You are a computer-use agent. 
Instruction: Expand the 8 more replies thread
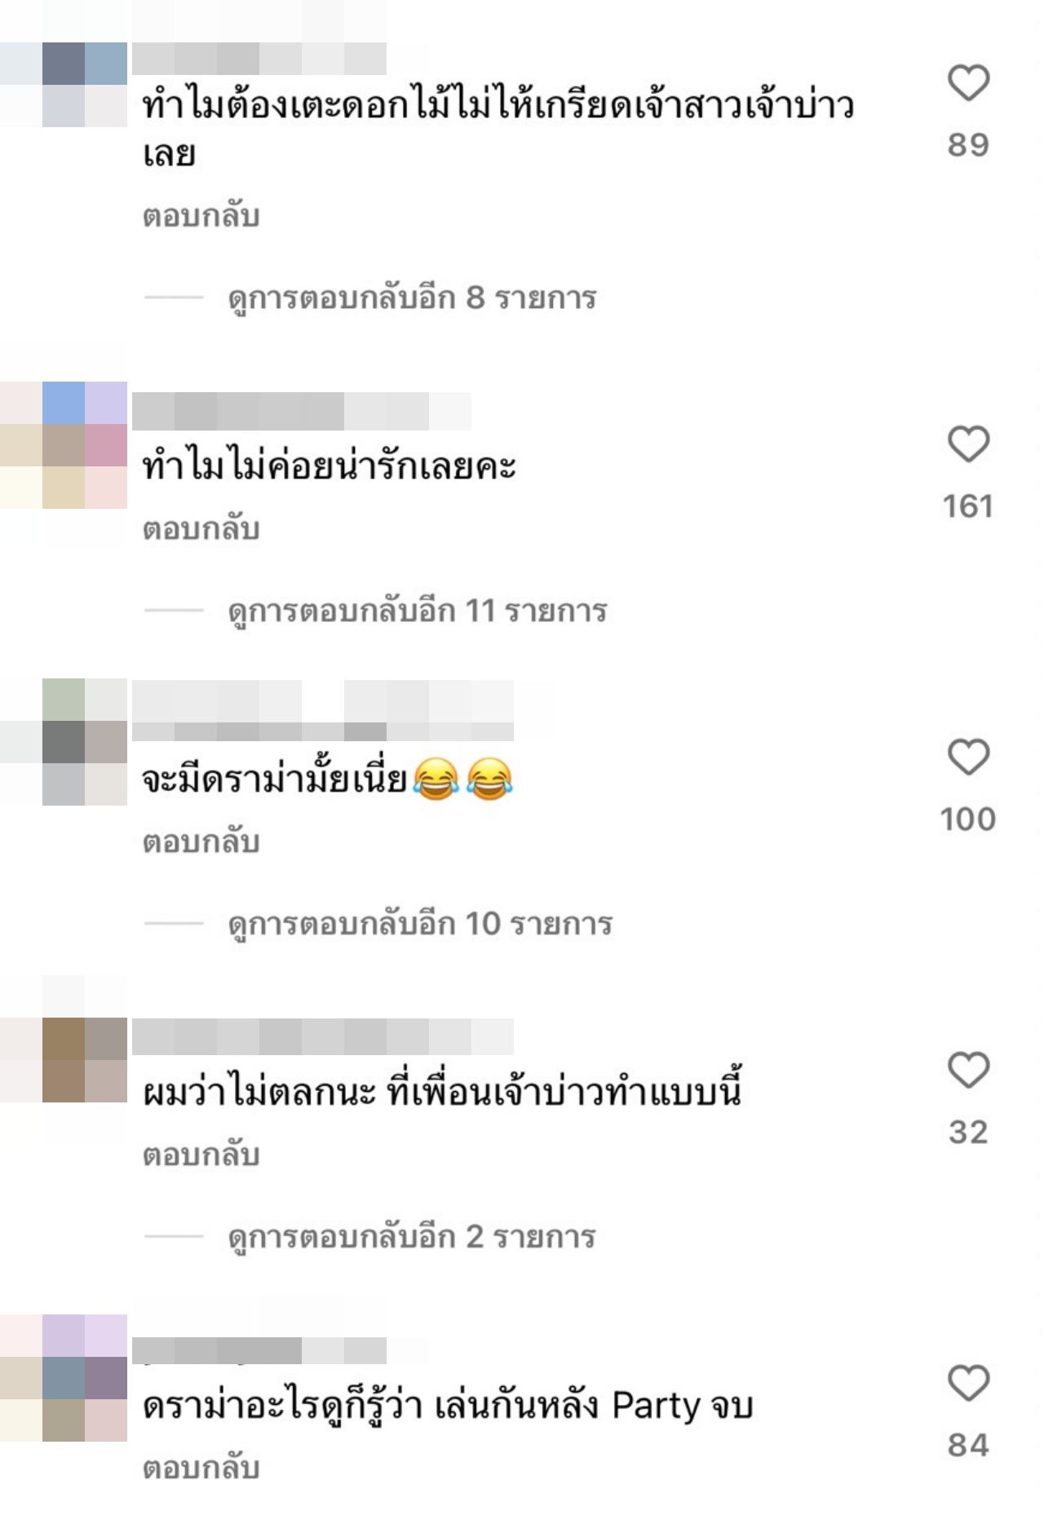click(412, 298)
